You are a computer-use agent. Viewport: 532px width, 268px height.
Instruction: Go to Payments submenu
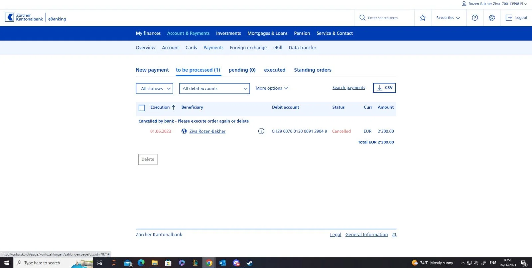tap(213, 47)
